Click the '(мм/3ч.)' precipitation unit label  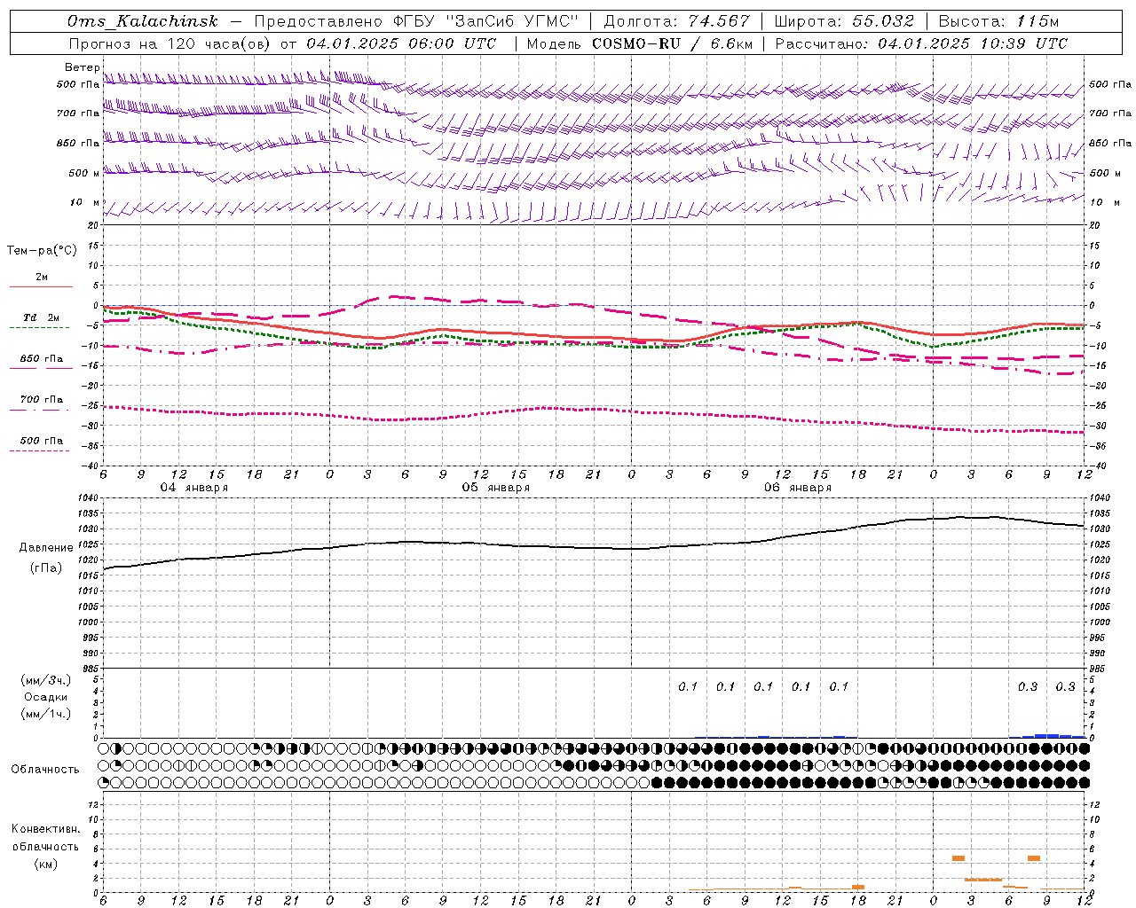point(46,680)
